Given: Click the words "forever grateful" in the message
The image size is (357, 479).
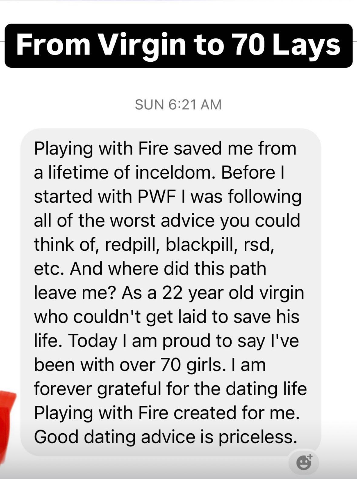Looking at the screenshot, I should [x=98, y=389].
